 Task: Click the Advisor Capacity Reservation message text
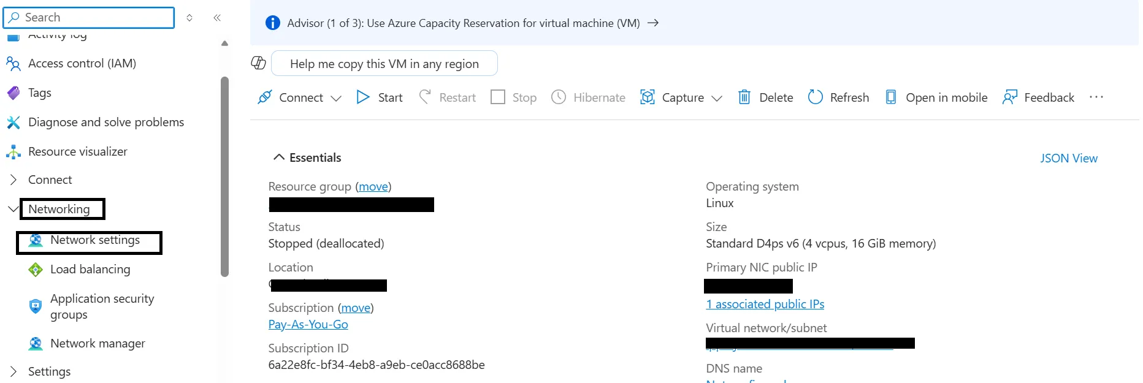coord(464,23)
